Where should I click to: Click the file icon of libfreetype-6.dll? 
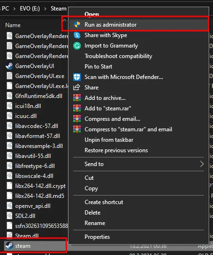[x=10, y=166]
